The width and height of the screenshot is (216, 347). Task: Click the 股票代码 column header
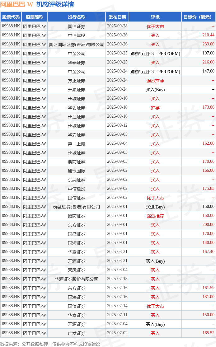pos(11,17)
